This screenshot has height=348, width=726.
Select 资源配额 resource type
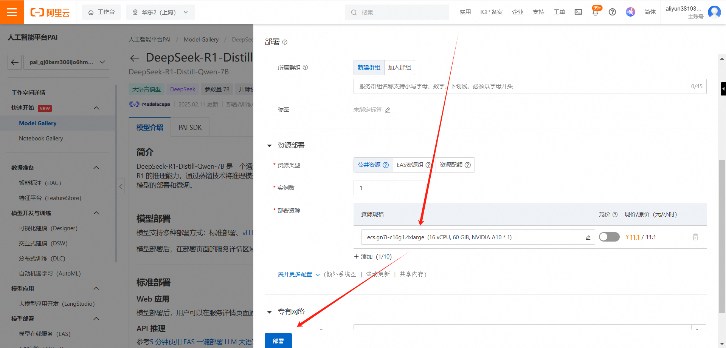point(455,165)
